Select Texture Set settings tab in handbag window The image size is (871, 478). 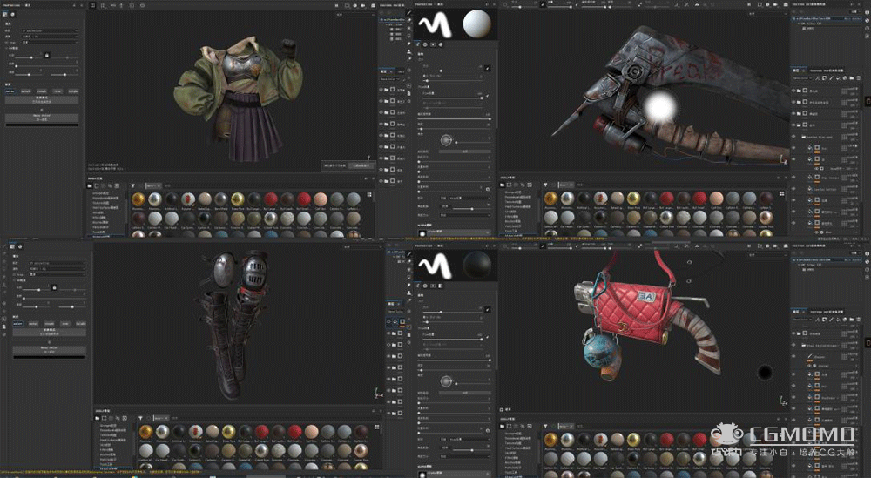click(x=827, y=312)
